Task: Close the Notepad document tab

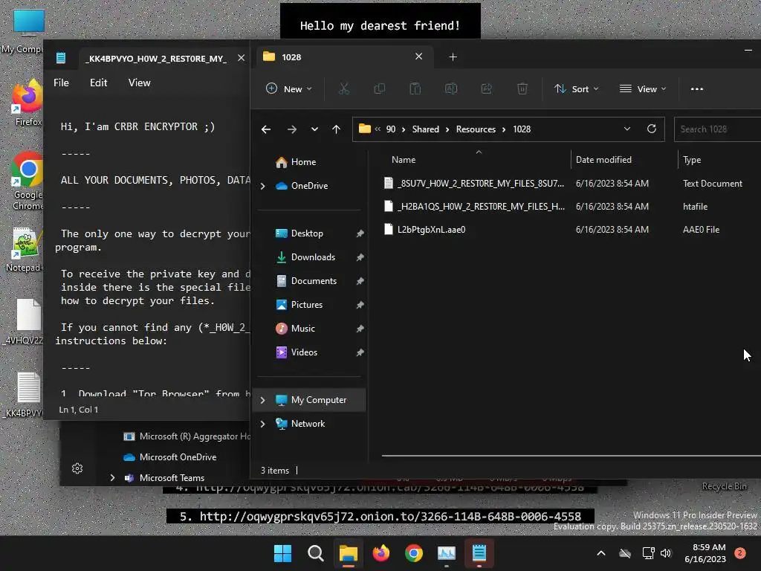Action: tap(242, 58)
